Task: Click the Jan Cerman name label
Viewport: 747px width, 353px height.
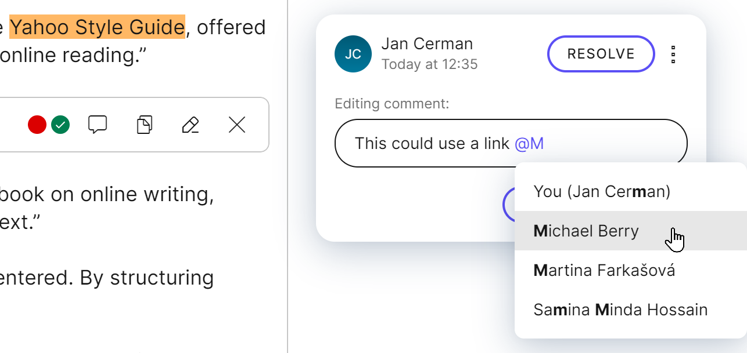Action: [x=428, y=43]
